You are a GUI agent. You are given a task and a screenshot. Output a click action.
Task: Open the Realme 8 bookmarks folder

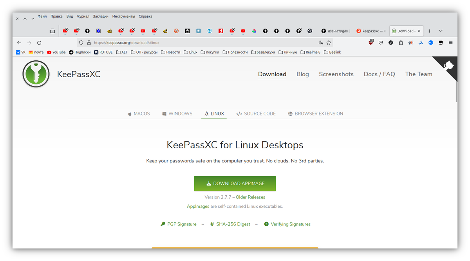coord(310,52)
